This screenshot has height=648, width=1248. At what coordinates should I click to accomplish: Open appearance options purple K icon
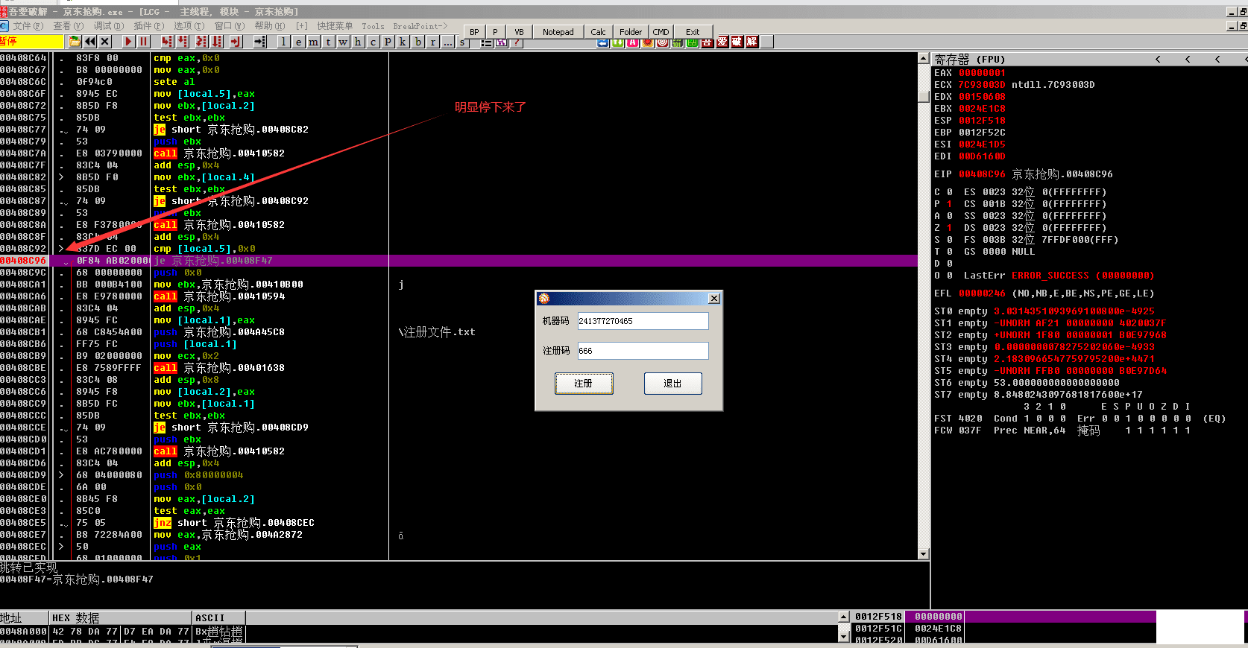click(x=502, y=42)
